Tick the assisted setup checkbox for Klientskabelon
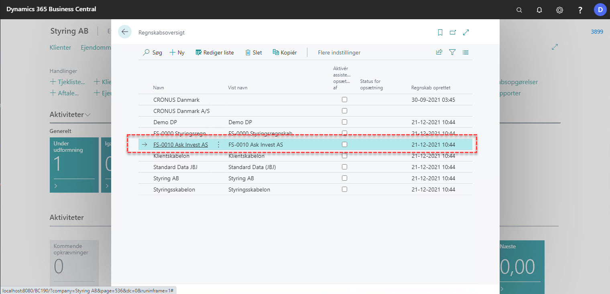This screenshot has width=610, height=294. pos(344,156)
